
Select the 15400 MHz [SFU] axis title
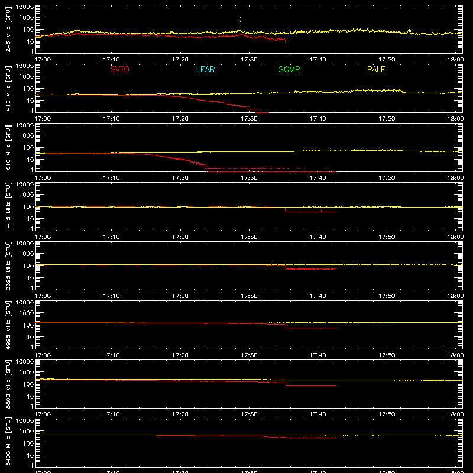coord(8,443)
